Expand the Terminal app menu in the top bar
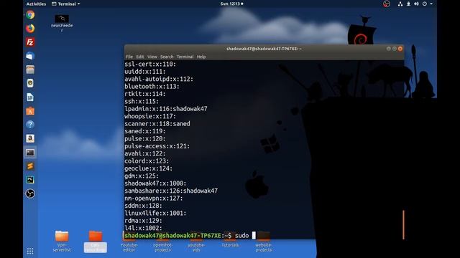 point(65,4)
